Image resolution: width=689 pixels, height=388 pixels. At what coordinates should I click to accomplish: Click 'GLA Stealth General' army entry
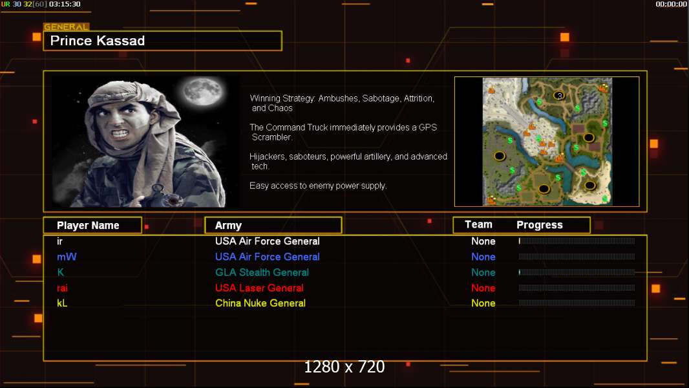pos(262,272)
